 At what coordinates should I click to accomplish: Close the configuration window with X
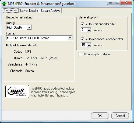[x=126, y=3]
